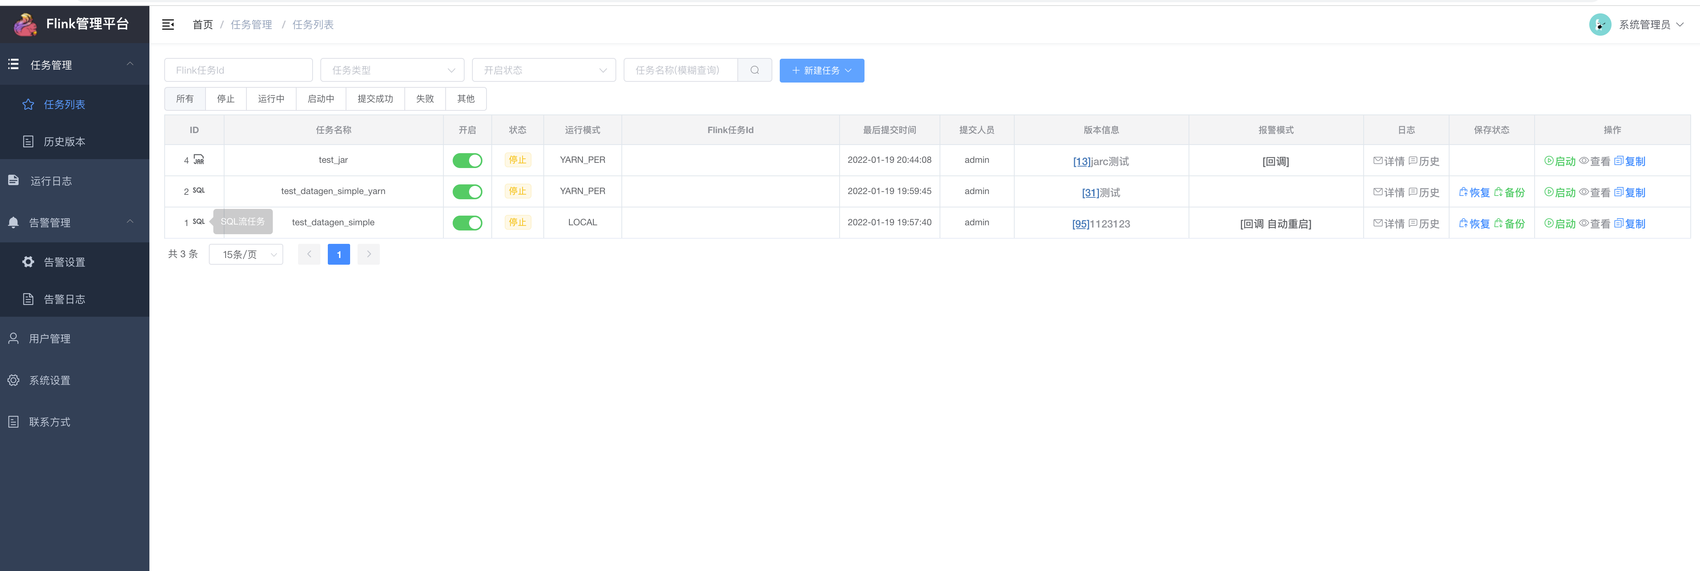1700x571 pixels.
Task: Open 系统设置 in the sidebar
Action: pos(75,380)
